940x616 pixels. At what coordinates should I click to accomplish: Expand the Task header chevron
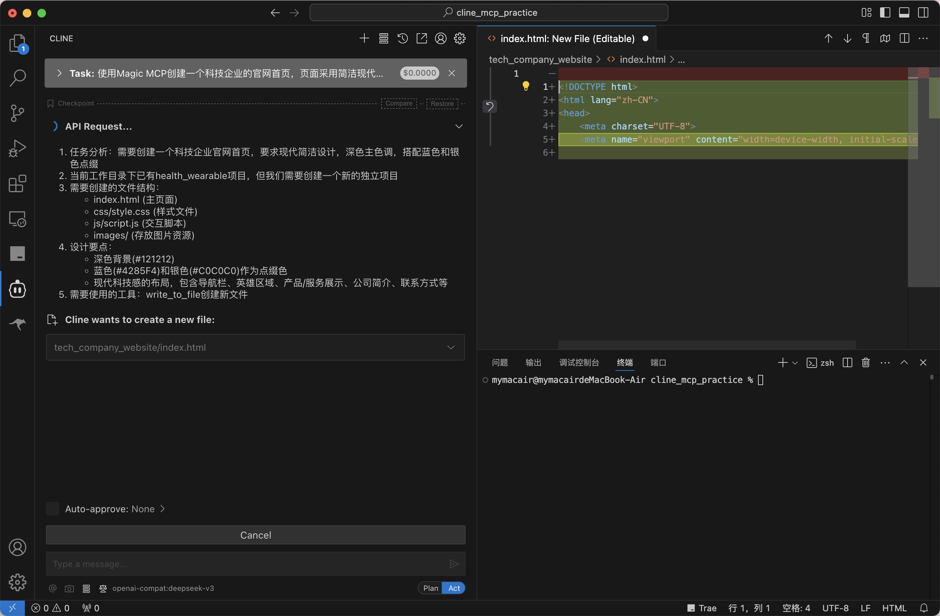point(59,73)
